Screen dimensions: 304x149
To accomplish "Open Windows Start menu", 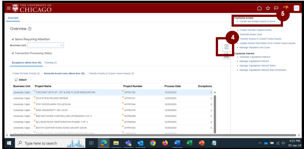I will [x=9, y=143].
